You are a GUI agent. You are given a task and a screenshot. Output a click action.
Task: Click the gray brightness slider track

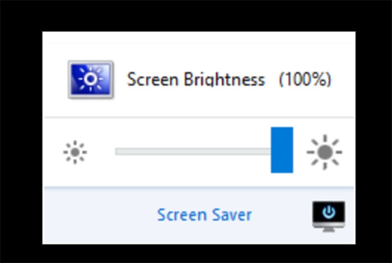(x=190, y=151)
